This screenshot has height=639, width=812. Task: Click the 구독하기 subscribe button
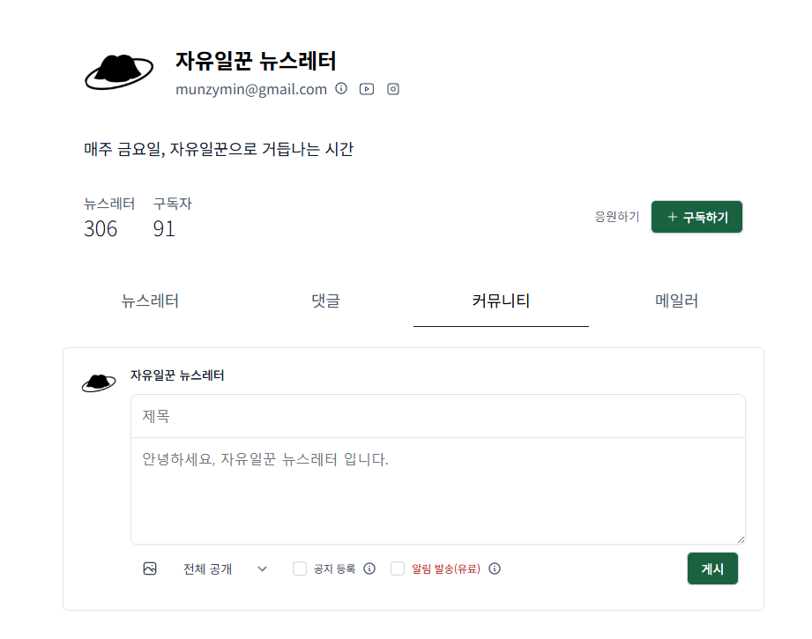(697, 216)
